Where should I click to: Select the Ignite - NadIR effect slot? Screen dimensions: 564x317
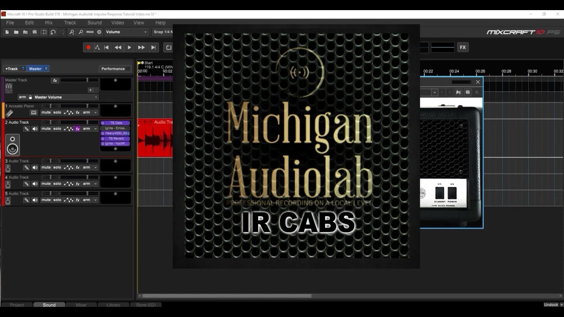point(115,144)
